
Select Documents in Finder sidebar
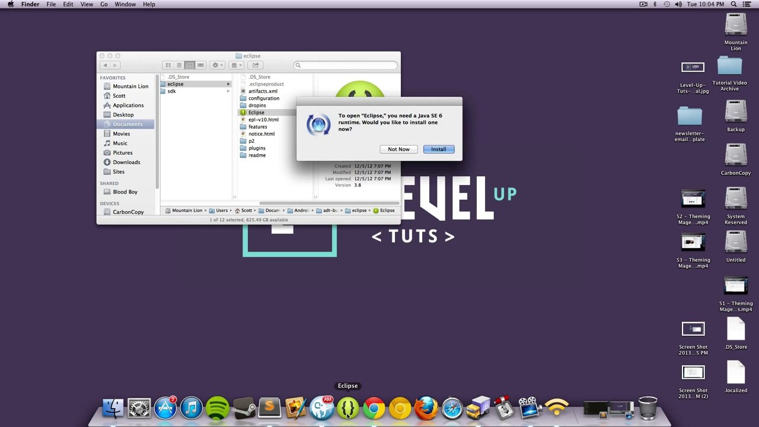click(x=126, y=125)
